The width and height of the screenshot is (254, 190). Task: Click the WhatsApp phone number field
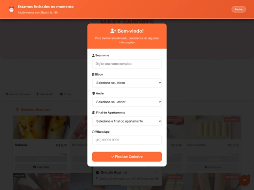pyautogui.click(x=127, y=140)
